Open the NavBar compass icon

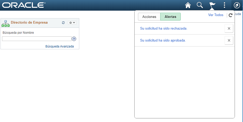237,5
